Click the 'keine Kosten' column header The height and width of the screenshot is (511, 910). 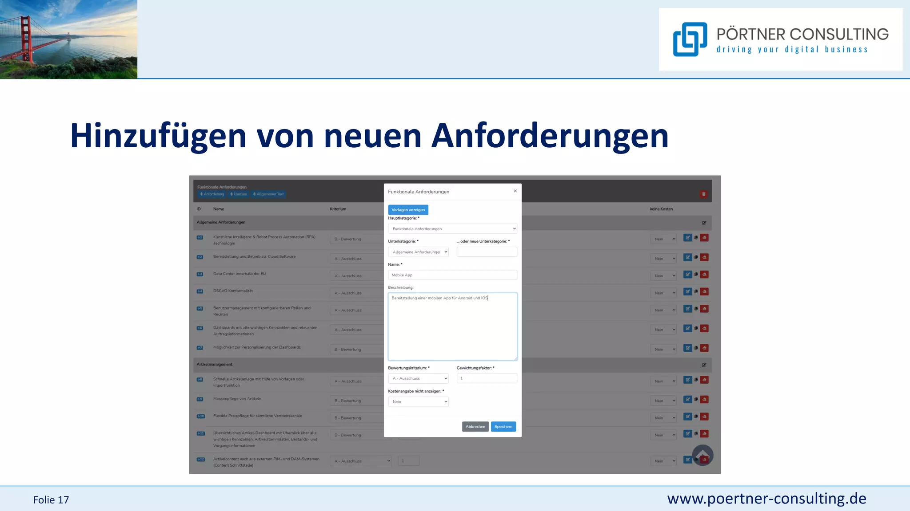tap(661, 209)
